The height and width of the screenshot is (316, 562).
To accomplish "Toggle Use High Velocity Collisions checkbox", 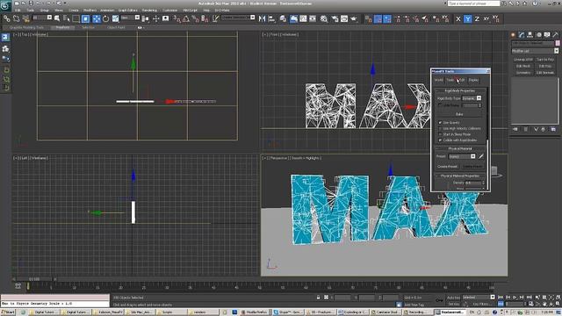I will (x=440, y=128).
